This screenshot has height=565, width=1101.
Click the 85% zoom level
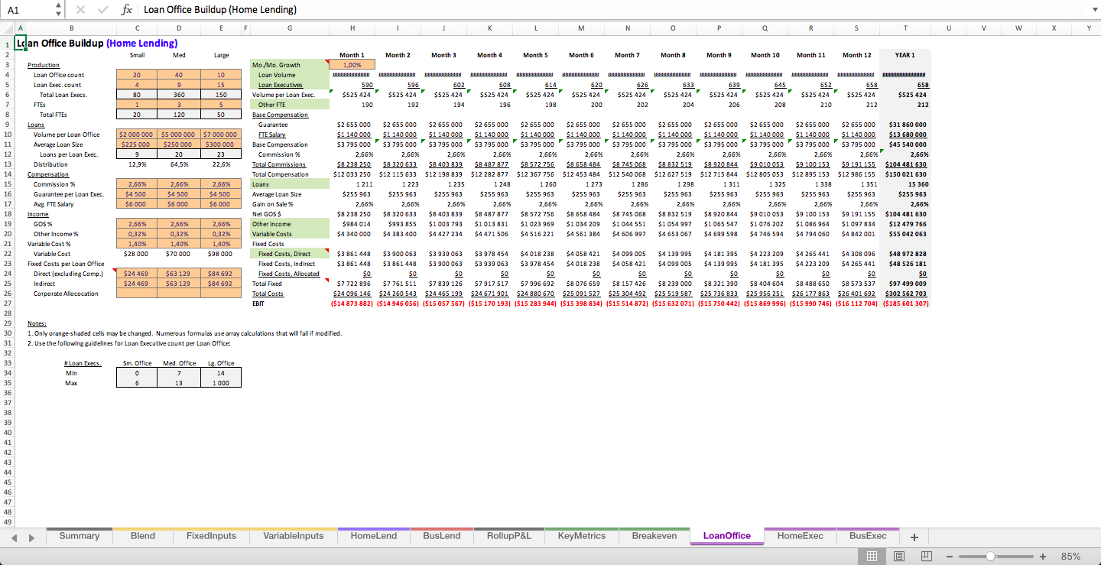pos(1070,557)
